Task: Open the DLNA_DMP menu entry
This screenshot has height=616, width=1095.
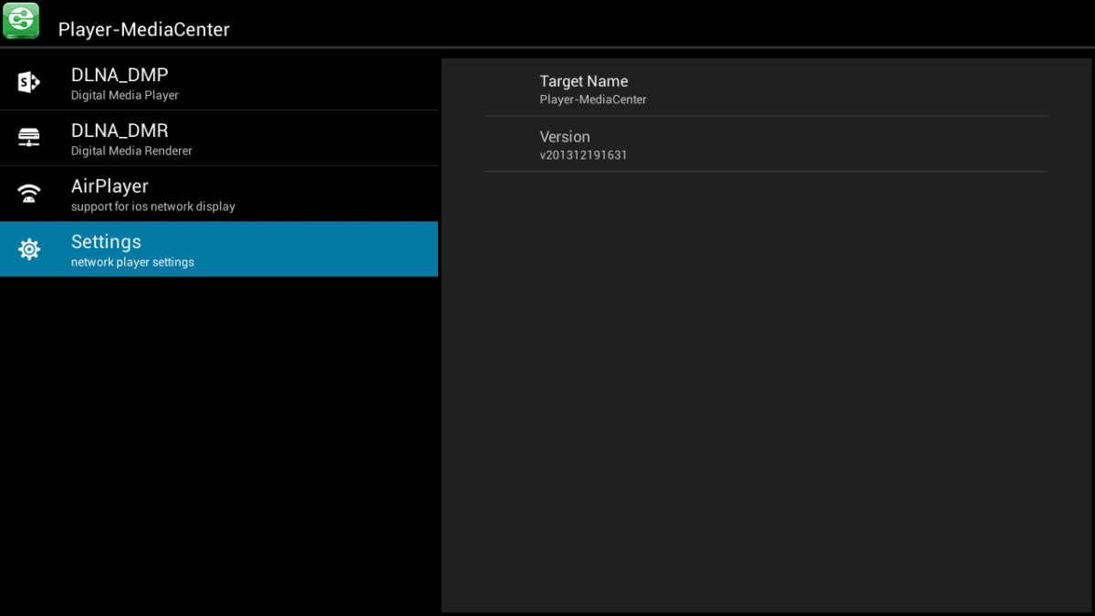Action: [219, 83]
